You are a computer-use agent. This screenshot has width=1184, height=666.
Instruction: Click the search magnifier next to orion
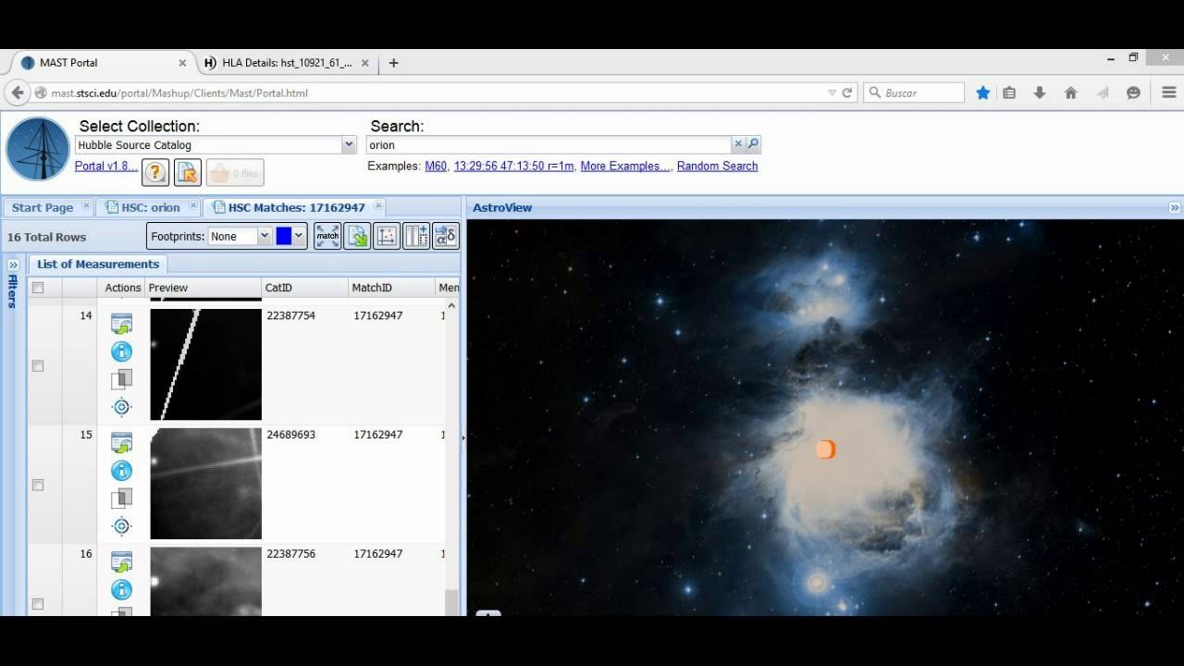(x=753, y=144)
